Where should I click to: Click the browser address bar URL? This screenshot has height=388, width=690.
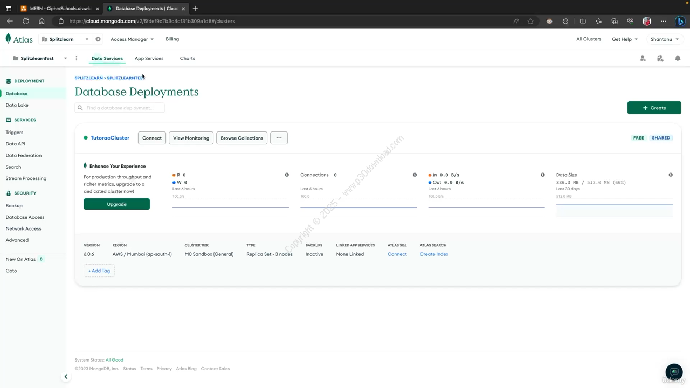[x=152, y=21]
